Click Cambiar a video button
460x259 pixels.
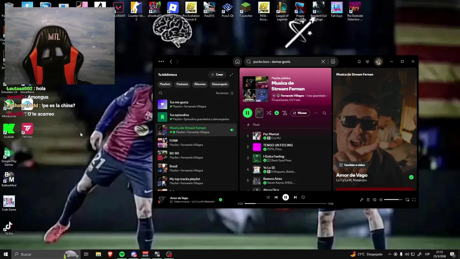(352, 165)
